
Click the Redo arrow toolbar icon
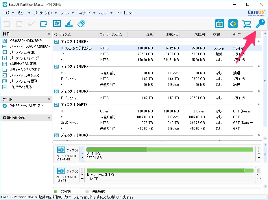pos(19,24)
